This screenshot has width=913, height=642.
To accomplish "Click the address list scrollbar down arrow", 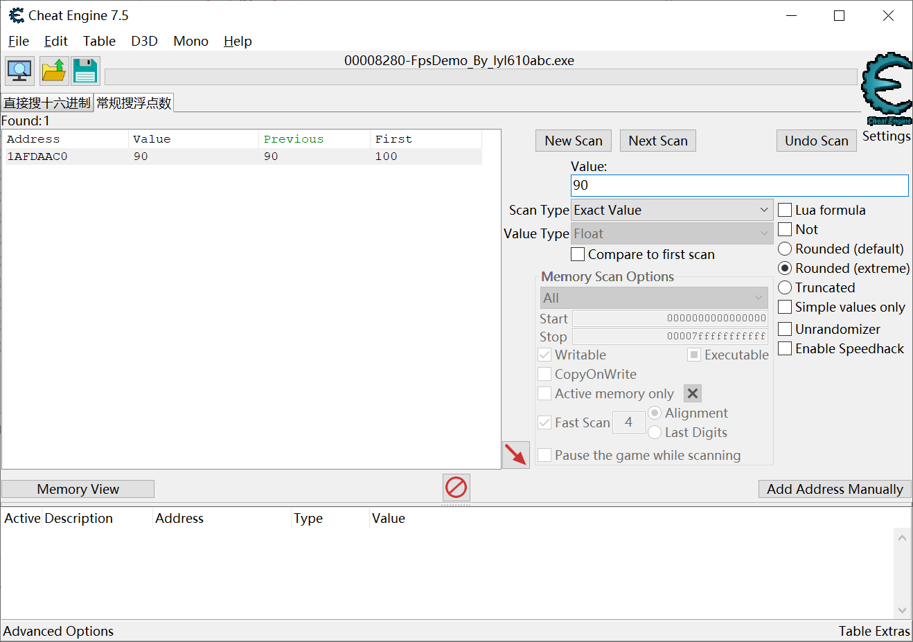I will 902,610.
